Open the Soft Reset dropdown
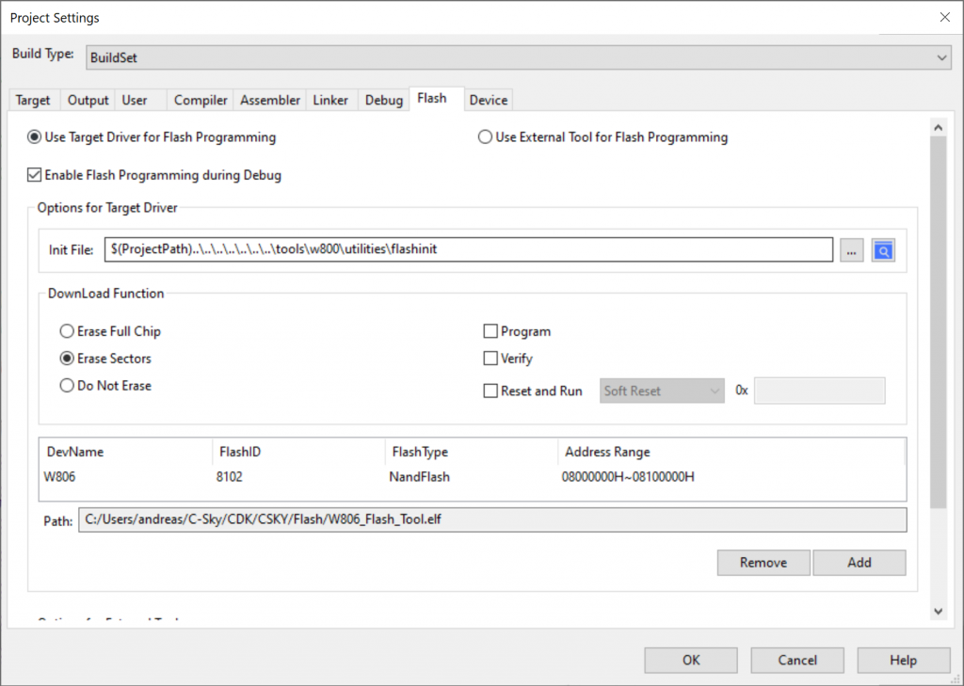The width and height of the screenshot is (964, 686). click(x=662, y=391)
